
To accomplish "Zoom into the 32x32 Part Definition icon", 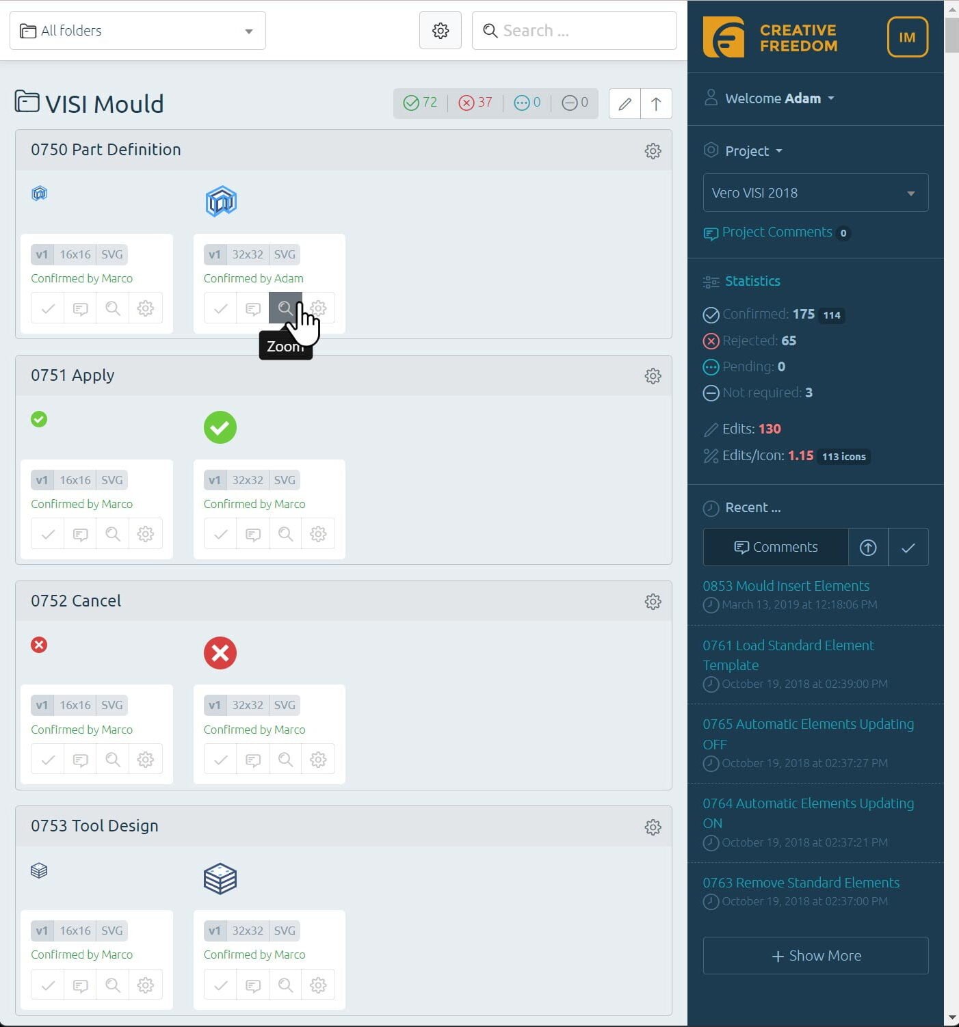I will point(285,308).
